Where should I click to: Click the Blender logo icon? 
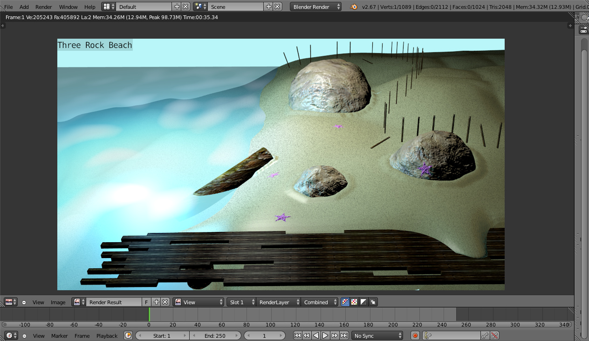[355, 7]
